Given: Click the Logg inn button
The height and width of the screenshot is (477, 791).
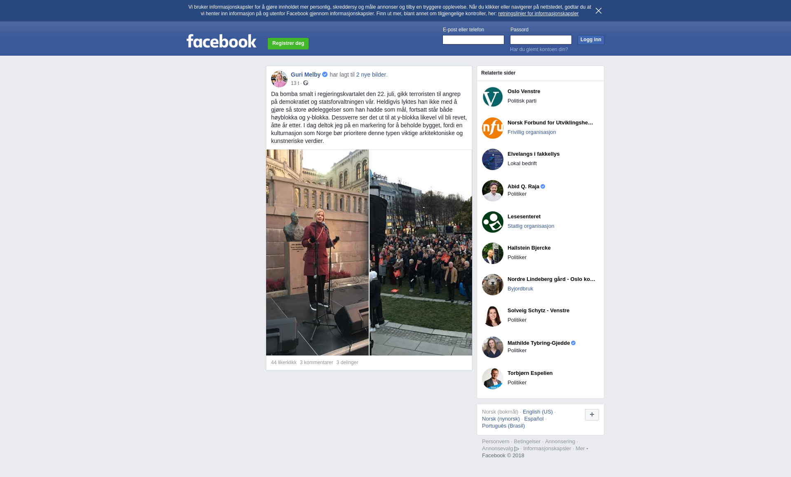Looking at the screenshot, I should click(x=590, y=40).
